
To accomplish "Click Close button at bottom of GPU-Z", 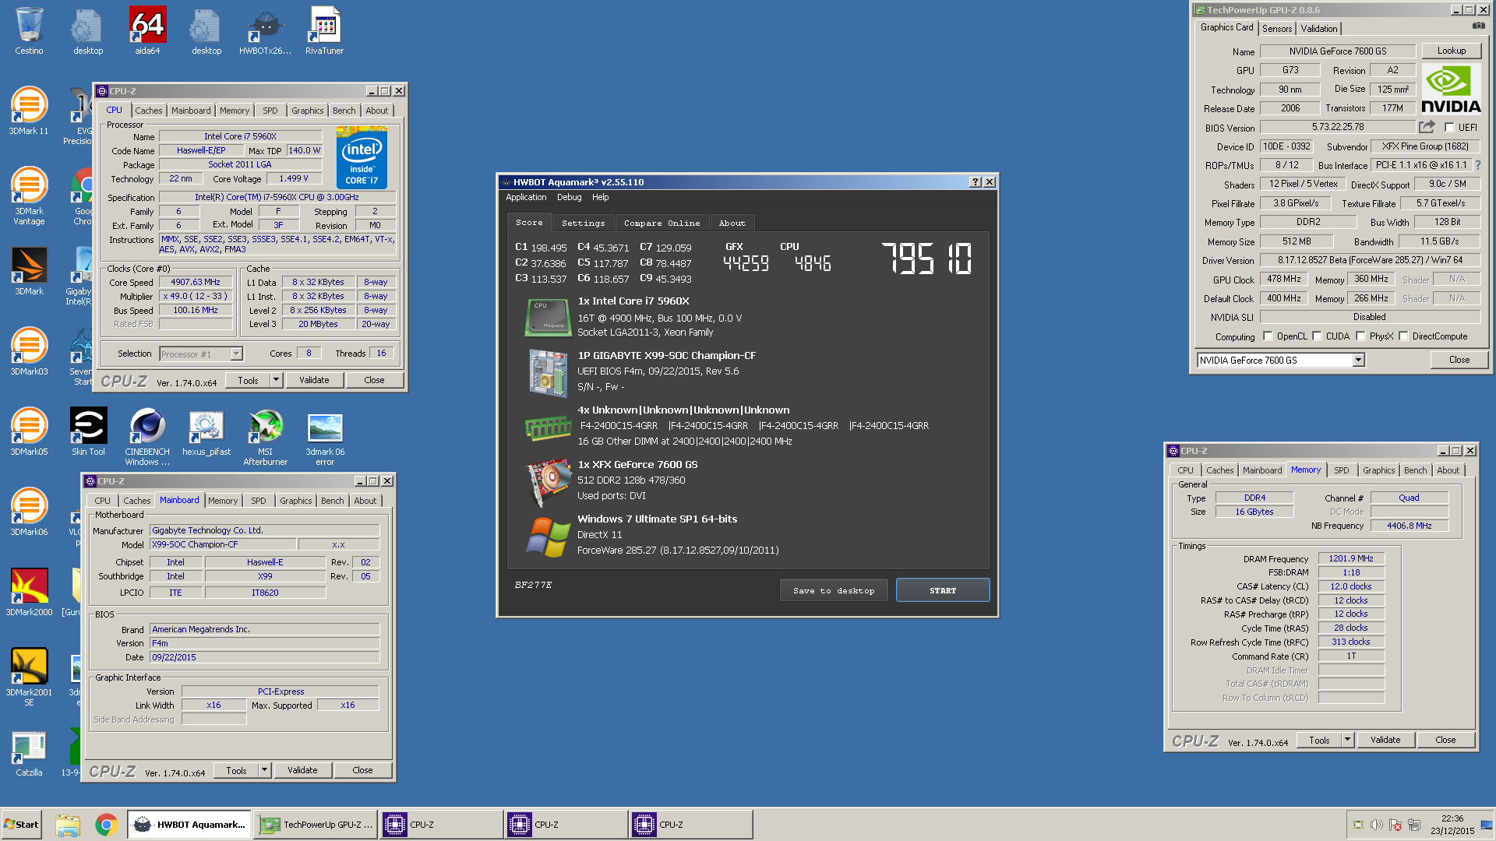I will point(1459,360).
